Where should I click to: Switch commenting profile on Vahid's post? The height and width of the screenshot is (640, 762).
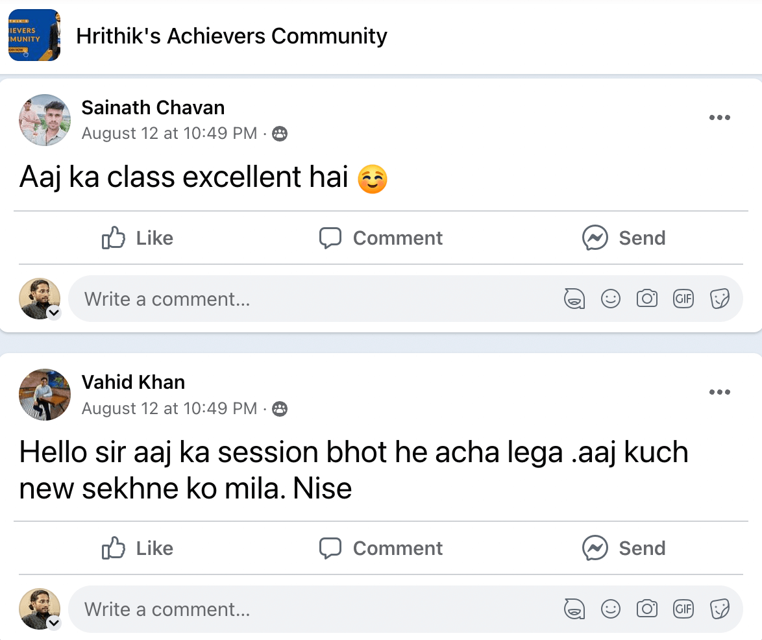[54, 623]
